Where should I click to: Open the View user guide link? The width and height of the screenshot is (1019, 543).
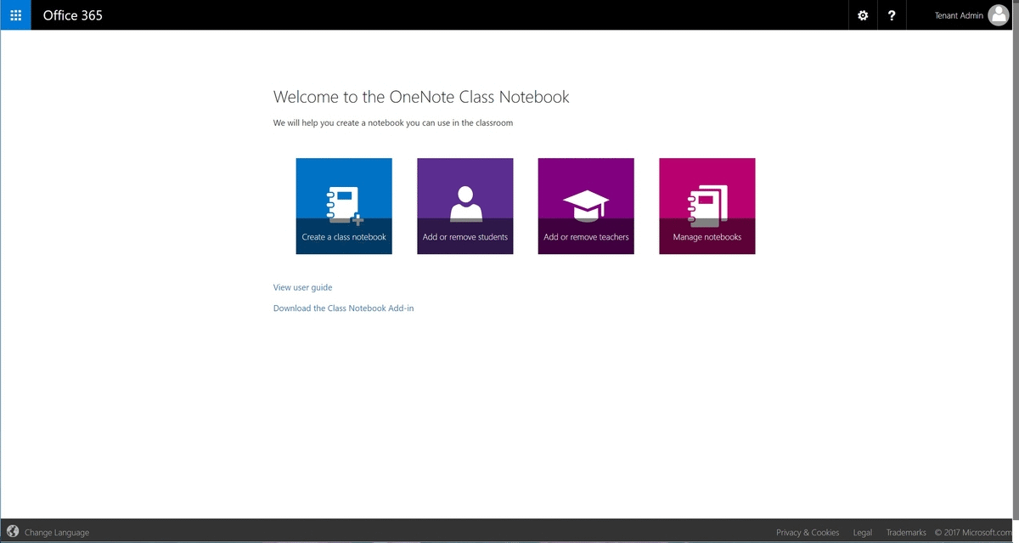(303, 287)
